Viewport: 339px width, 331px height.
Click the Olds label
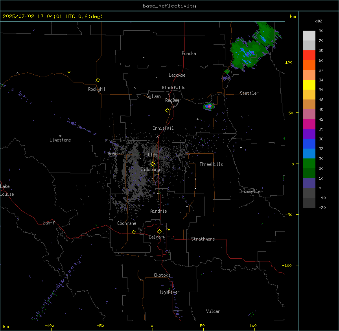(x=153, y=155)
